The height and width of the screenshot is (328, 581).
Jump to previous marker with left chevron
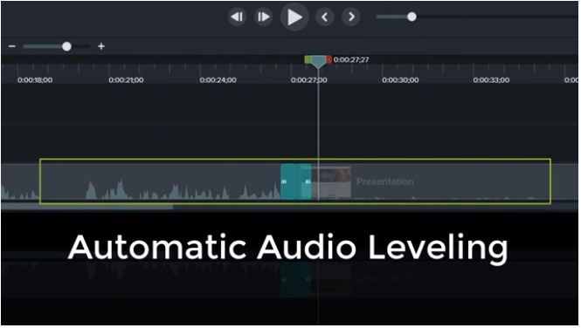pos(325,17)
